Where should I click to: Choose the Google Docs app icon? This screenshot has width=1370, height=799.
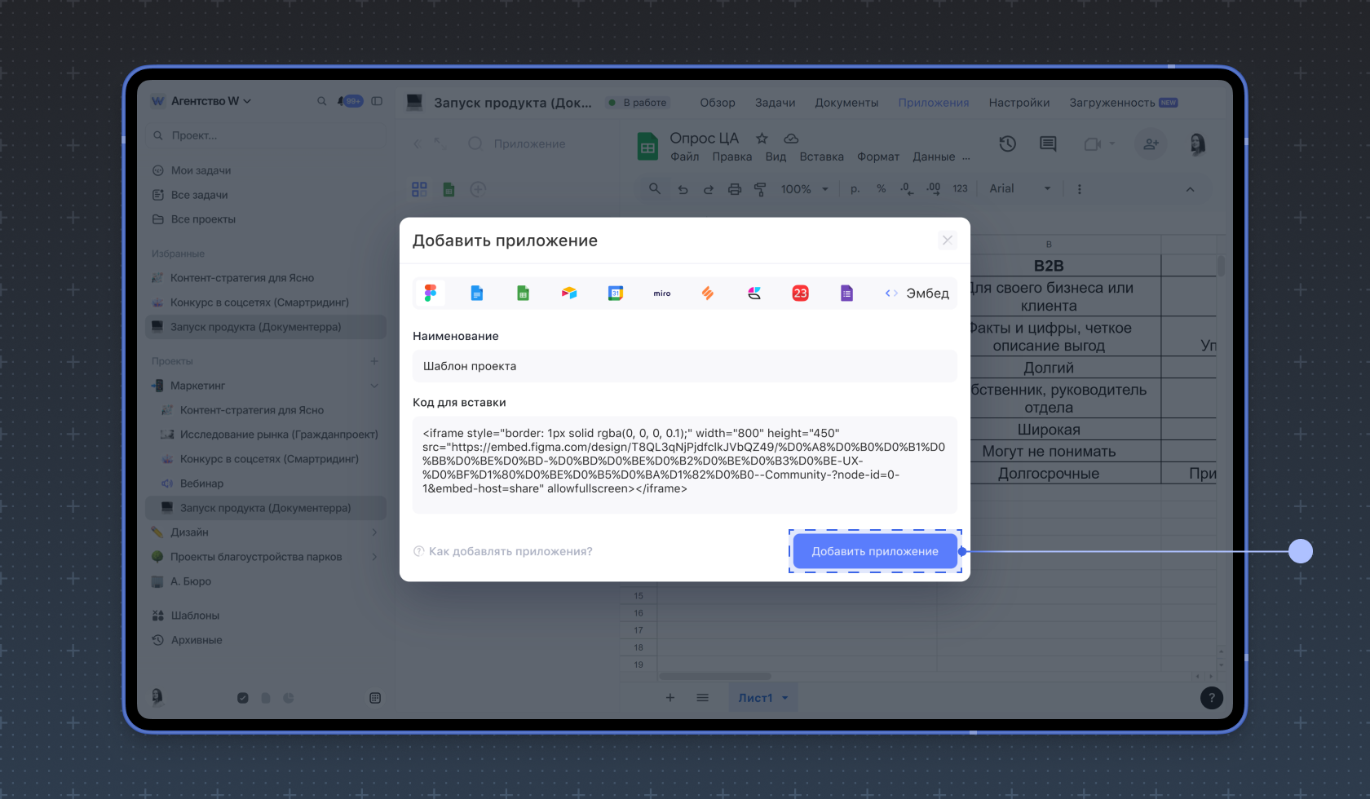tap(477, 294)
